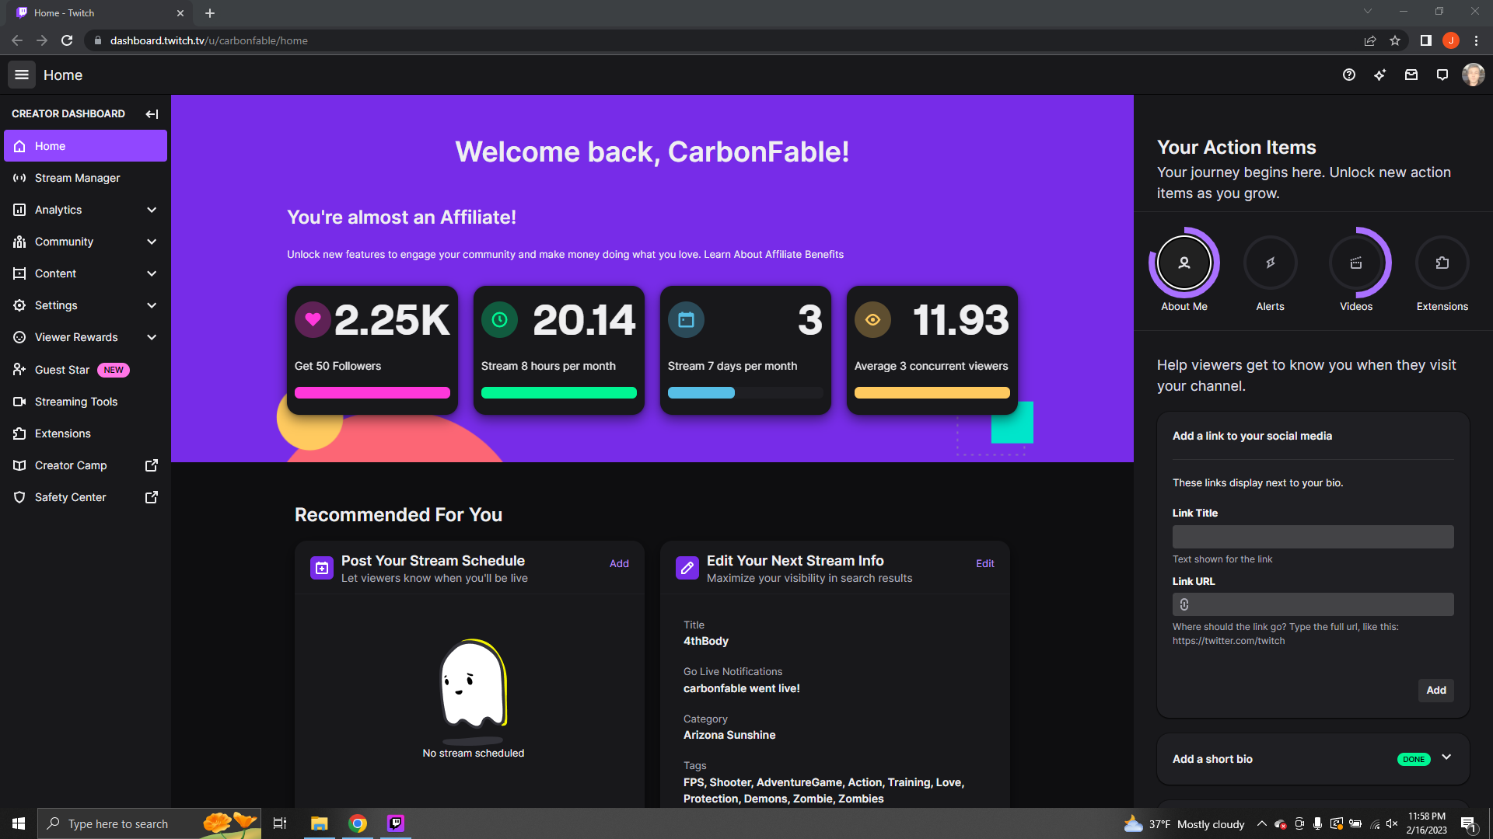Select the Videos action item circle
Screen dimensions: 1493x839
pos(1356,263)
